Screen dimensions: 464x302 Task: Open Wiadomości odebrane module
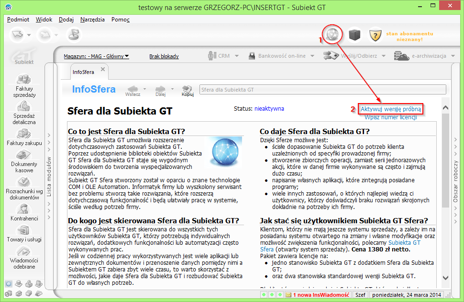click(x=24, y=258)
